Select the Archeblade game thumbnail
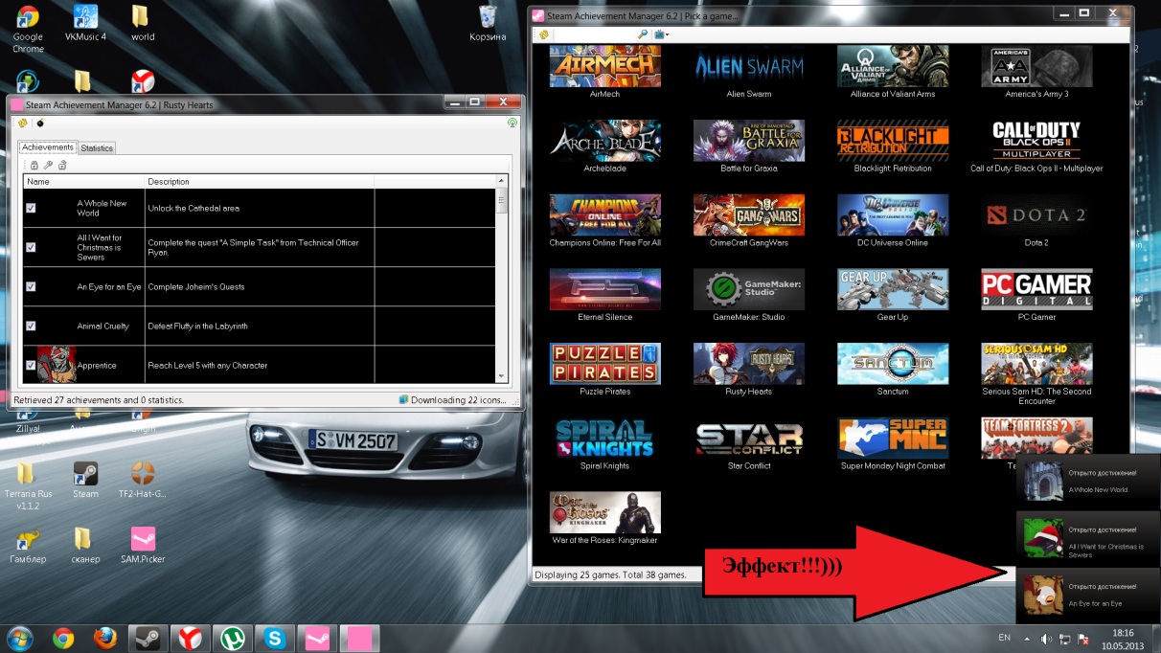This screenshot has height=653, width=1161. (604, 140)
